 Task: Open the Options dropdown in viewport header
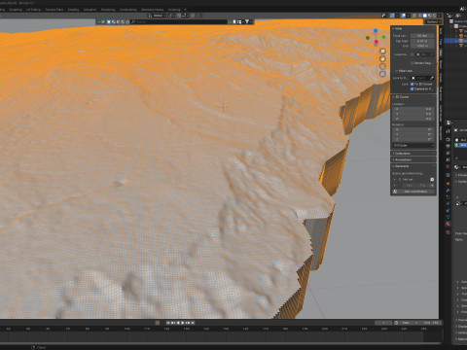click(x=433, y=21)
